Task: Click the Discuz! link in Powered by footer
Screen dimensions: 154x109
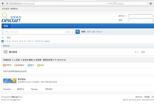Action: [x=15, y=97]
